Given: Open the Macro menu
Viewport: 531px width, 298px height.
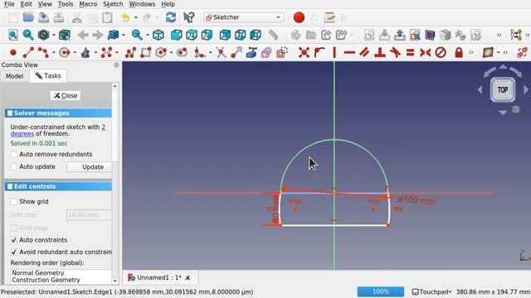Looking at the screenshot, I should point(88,4).
